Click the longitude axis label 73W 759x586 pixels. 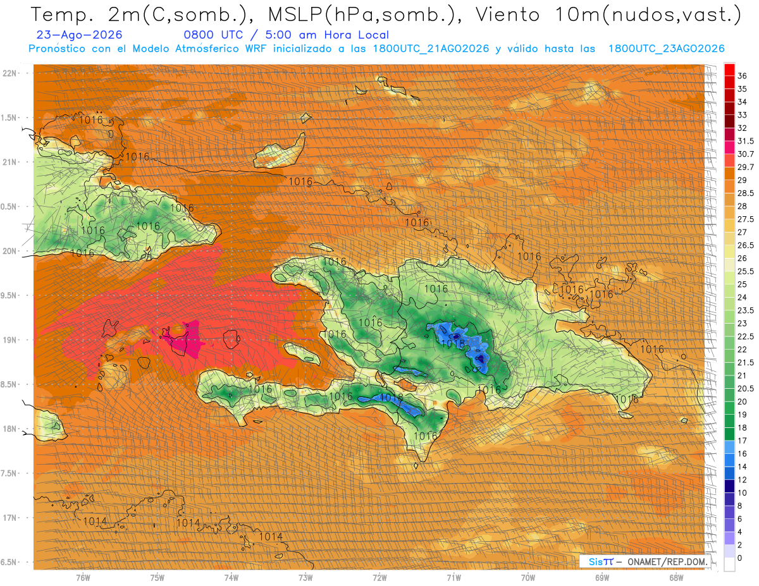coord(305,578)
